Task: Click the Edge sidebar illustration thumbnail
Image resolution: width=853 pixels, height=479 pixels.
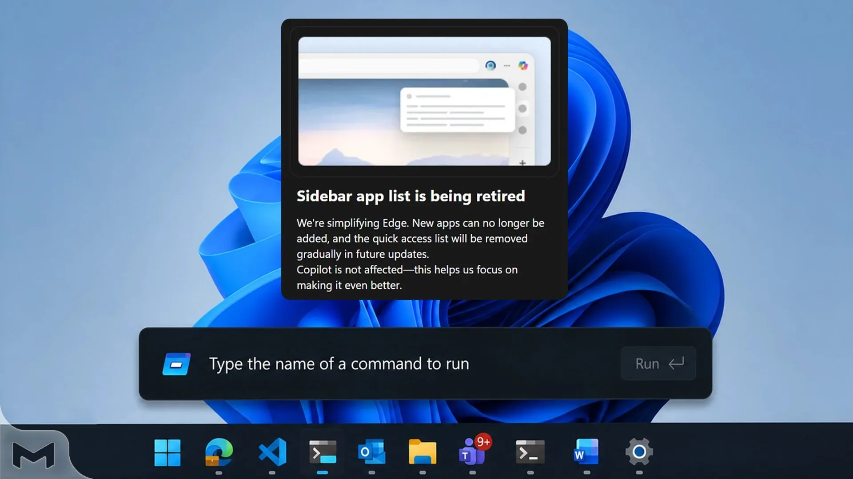Action: pyautogui.click(x=424, y=101)
